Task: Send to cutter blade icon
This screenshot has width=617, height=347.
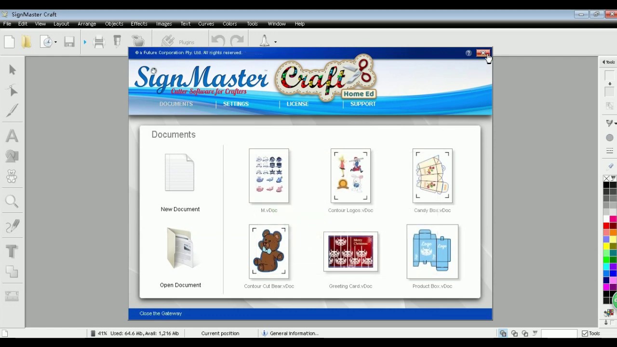Action: pos(117,42)
